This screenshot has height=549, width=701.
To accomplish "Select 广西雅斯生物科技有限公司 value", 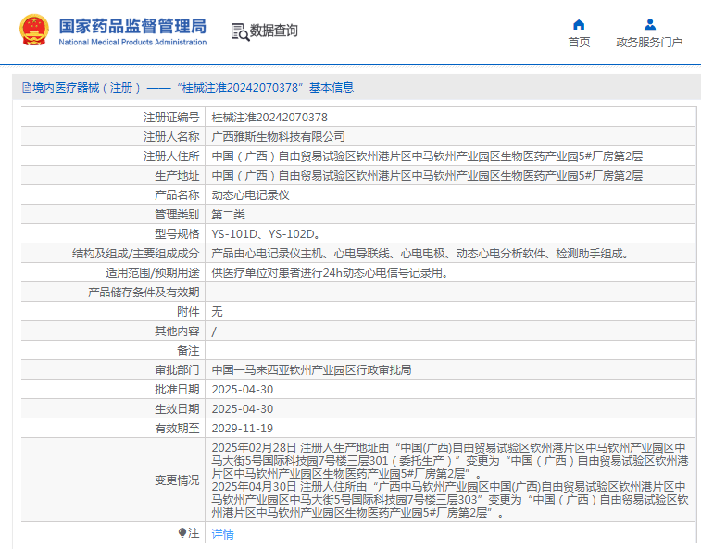I will (278, 137).
